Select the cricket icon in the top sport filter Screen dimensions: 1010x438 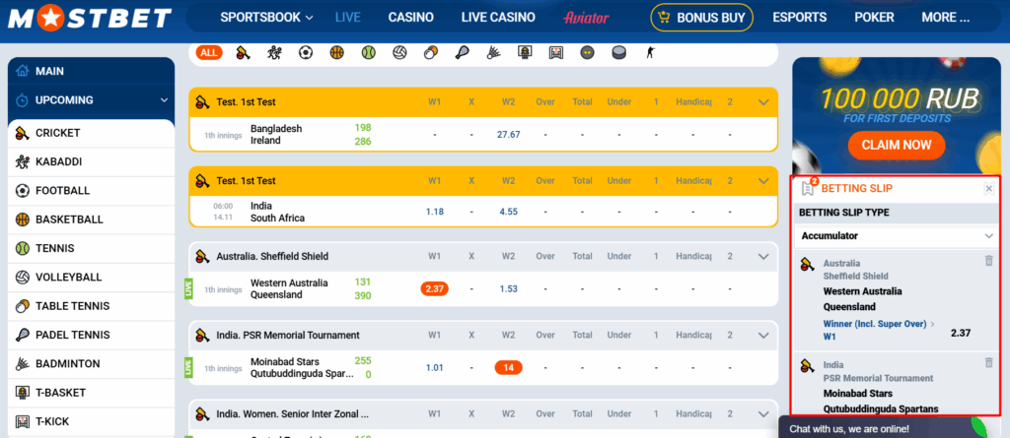point(243,53)
